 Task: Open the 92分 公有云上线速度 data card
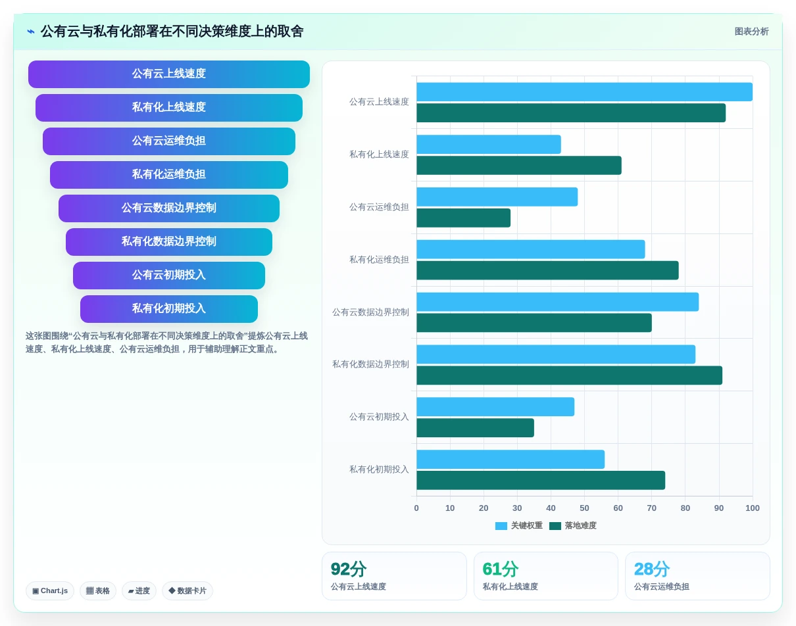pyautogui.click(x=394, y=576)
